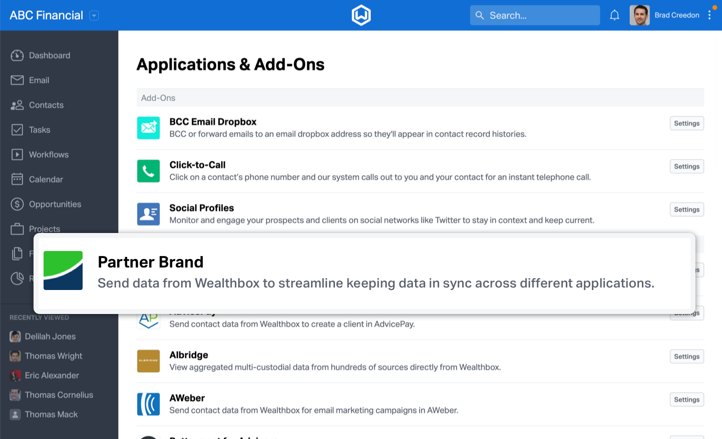This screenshot has width=722, height=439.
Task: Open recently viewed Eric Alexander
Action: pyautogui.click(x=52, y=375)
